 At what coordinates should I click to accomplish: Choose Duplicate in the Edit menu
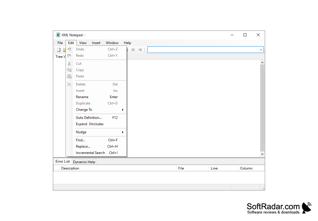96,103
